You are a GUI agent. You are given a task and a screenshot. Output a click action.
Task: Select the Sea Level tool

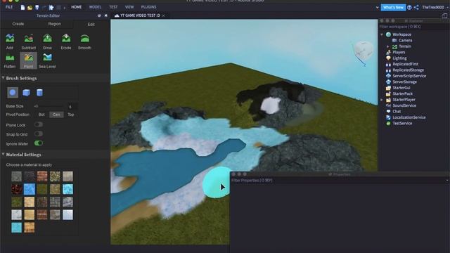pyautogui.click(x=47, y=60)
